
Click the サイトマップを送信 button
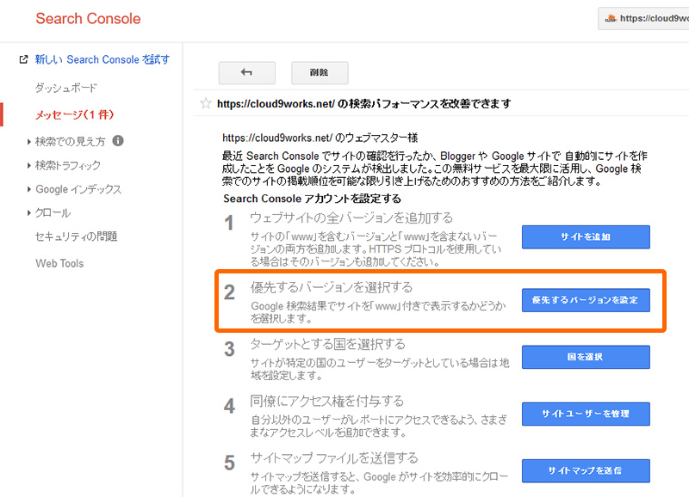pyautogui.click(x=586, y=470)
